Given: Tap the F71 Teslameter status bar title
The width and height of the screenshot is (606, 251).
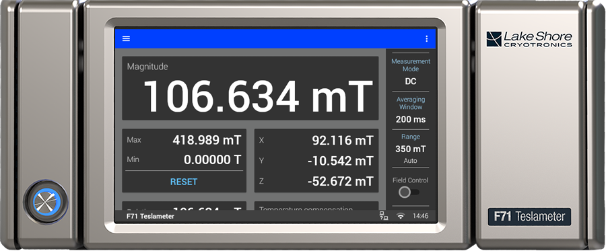Looking at the screenshot, I should (150, 216).
